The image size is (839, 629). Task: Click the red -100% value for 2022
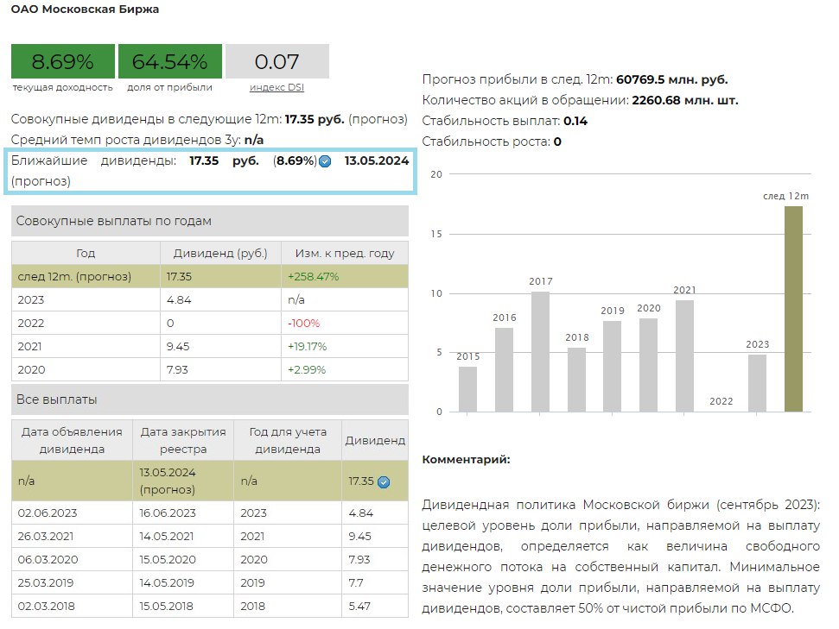click(303, 324)
